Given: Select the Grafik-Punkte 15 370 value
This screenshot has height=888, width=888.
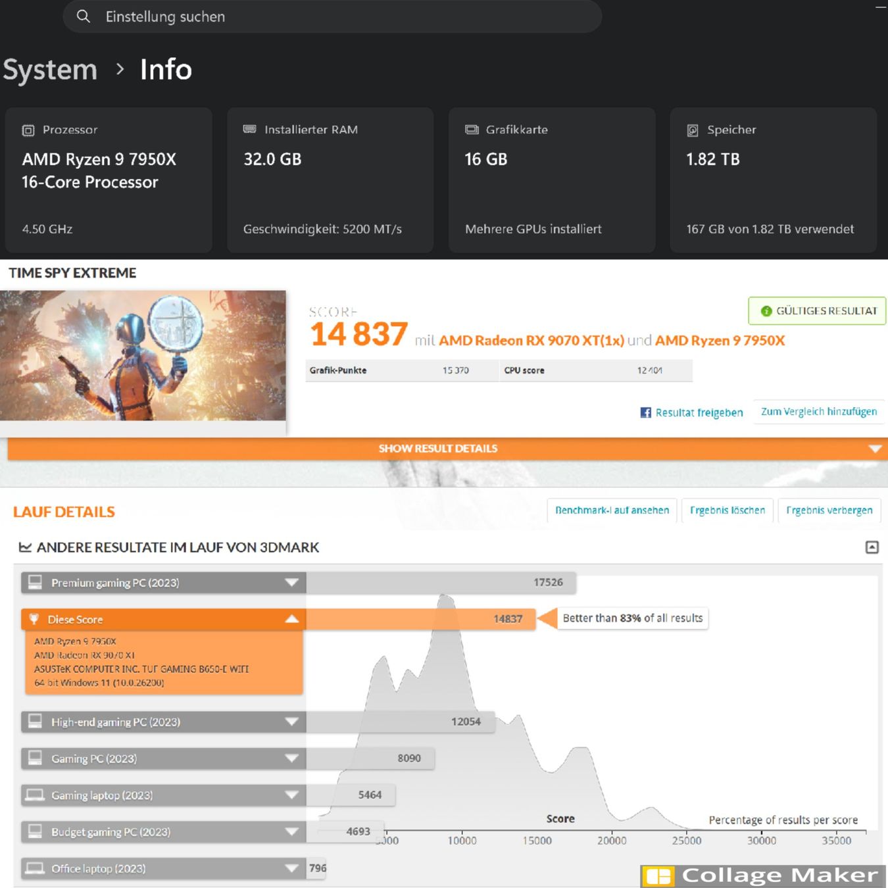Looking at the screenshot, I should point(455,370).
